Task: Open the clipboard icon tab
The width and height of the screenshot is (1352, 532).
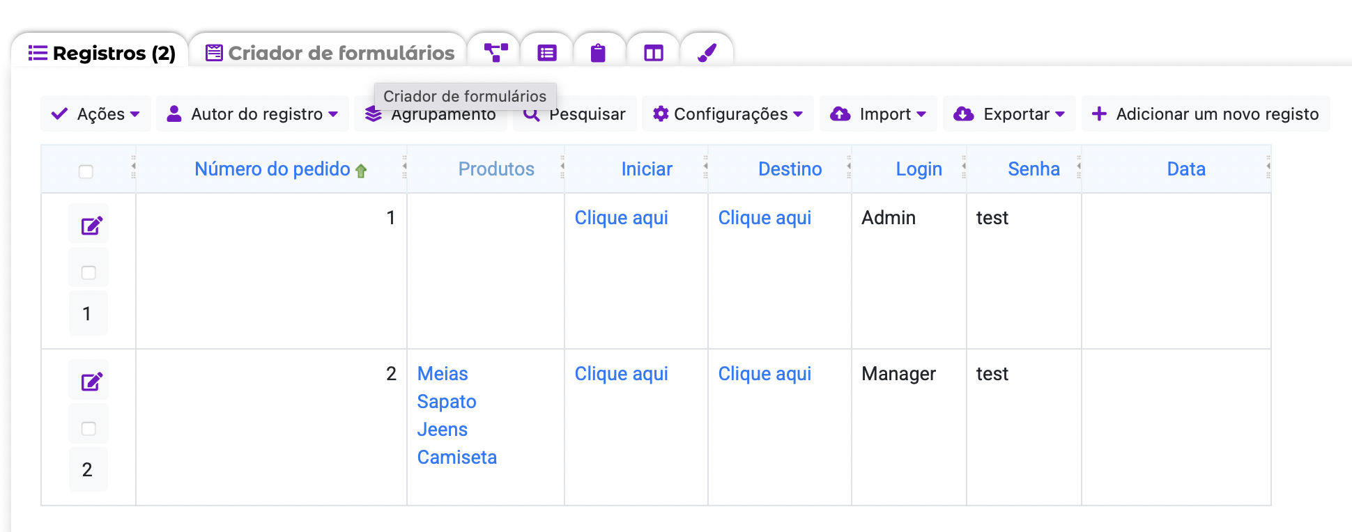Action: coord(598,53)
